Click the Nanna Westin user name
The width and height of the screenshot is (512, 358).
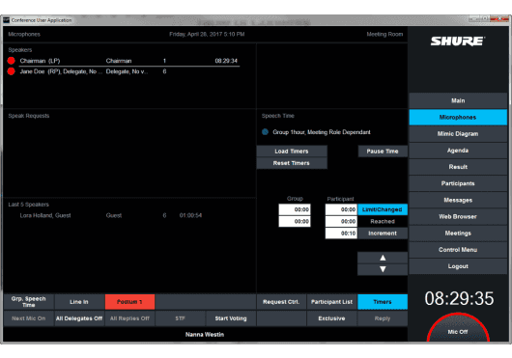205,335
